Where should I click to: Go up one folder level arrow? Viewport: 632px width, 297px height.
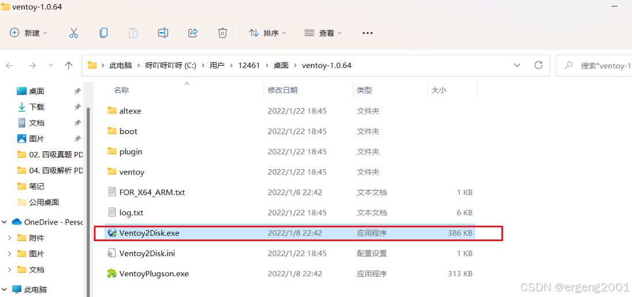point(69,65)
